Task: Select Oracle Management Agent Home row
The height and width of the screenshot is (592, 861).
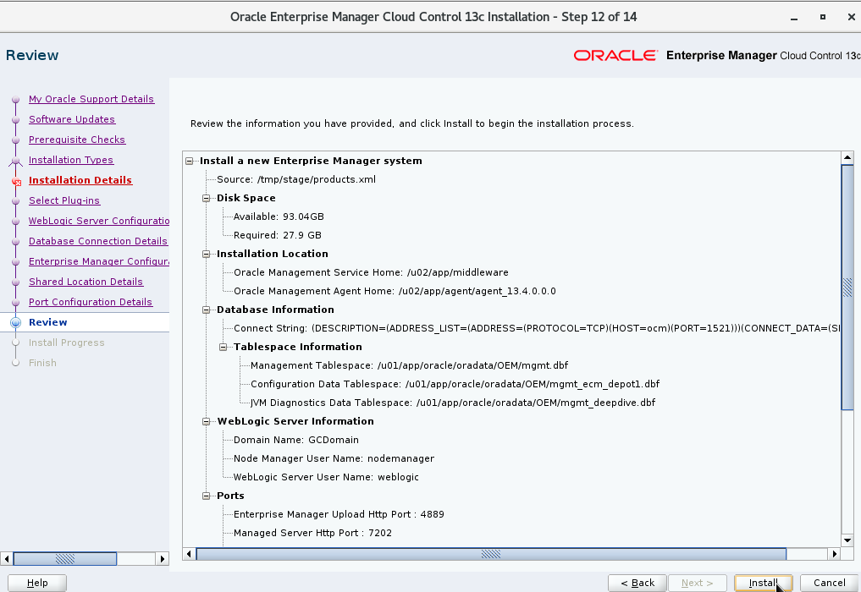Action: [395, 291]
